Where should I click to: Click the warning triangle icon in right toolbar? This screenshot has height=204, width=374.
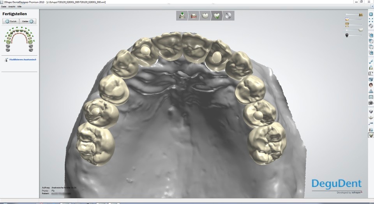371,91
